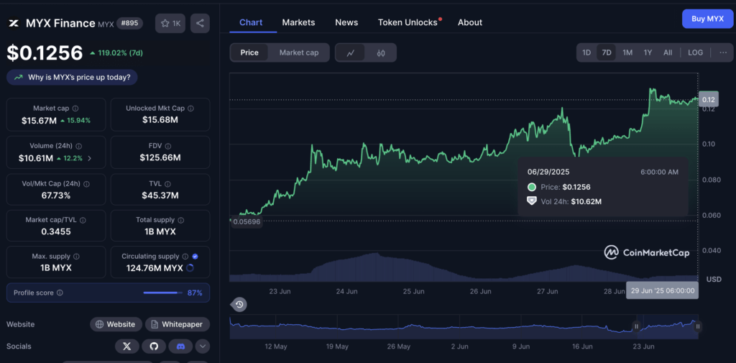Set chart range to All

click(x=668, y=52)
